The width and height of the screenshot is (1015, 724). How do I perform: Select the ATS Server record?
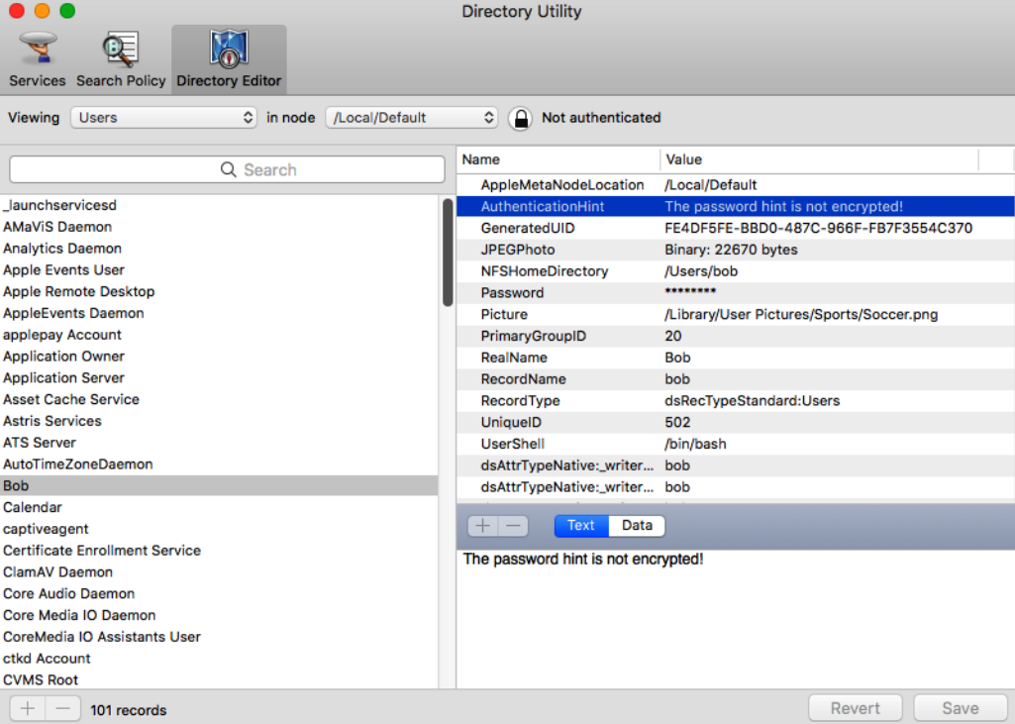tap(219, 443)
